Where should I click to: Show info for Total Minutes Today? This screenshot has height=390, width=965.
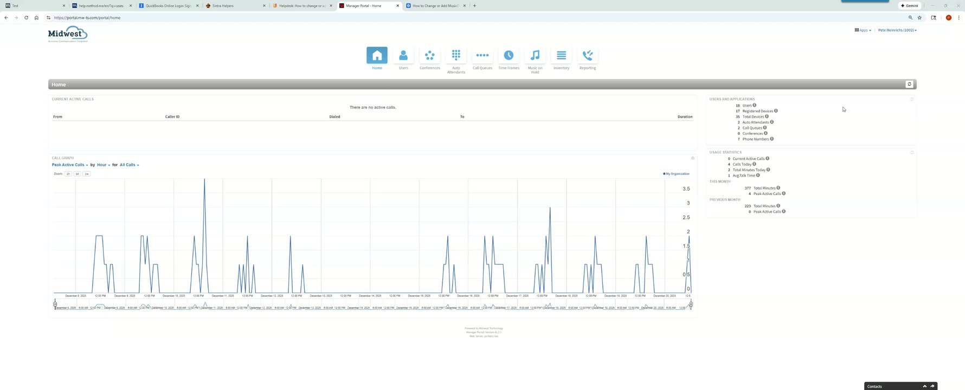click(768, 170)
